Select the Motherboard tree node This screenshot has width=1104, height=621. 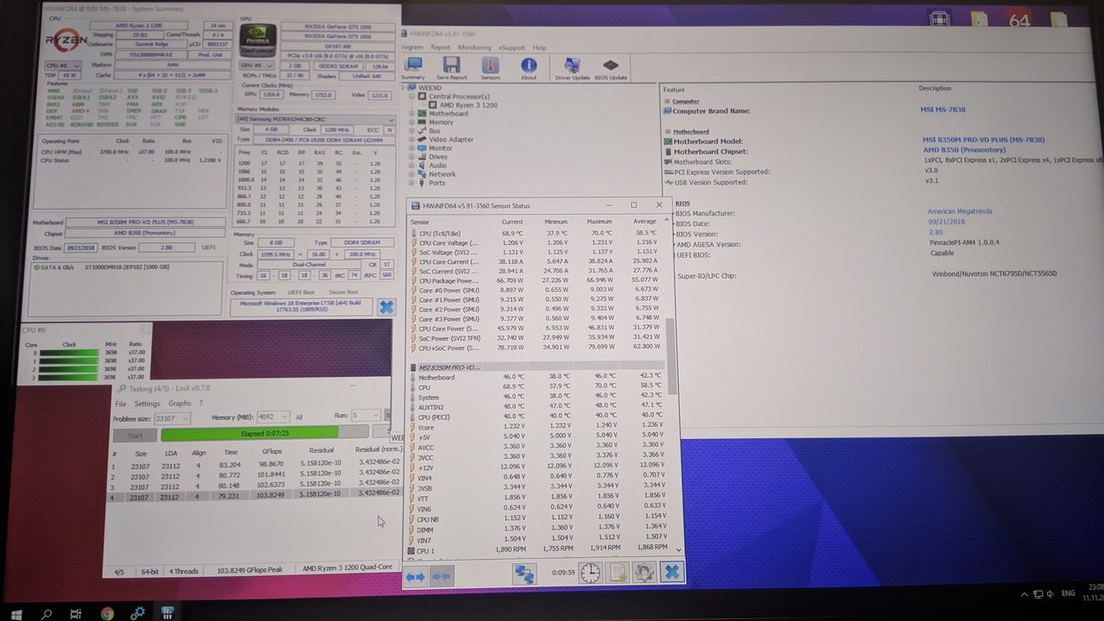(x=443, y=114)
